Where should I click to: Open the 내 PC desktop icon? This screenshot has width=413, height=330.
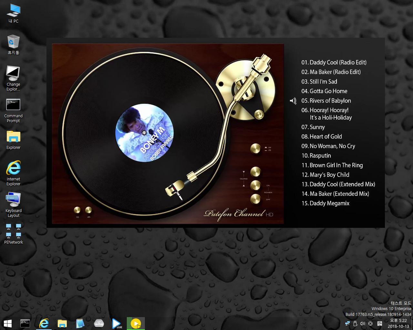tap(13, 14)
